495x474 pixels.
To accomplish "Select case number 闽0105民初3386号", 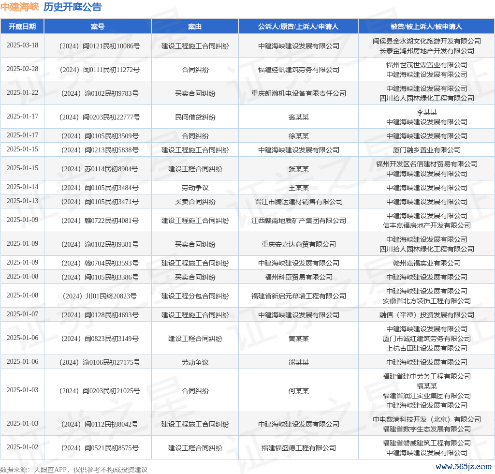I will point(100,277).
